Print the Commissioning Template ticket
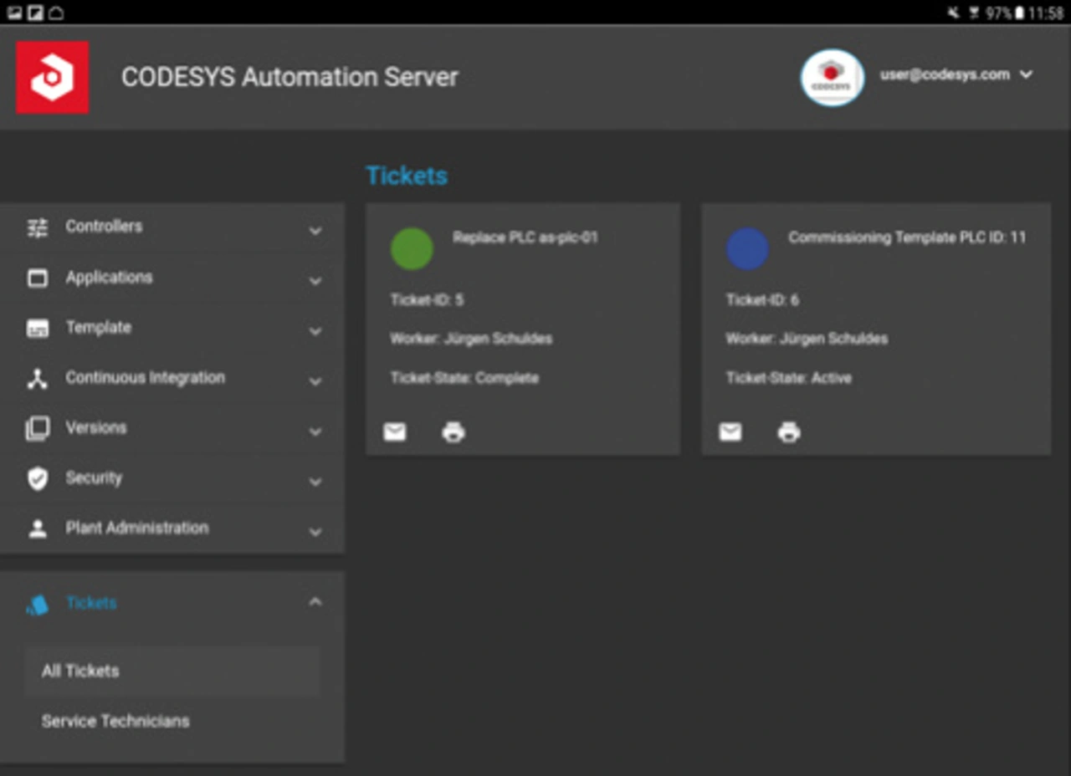 pos(789,431)
